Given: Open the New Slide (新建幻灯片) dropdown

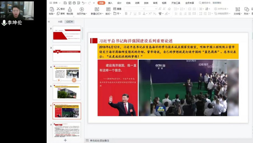Looking at the screenshot, I should pyautogui.click(x=97, y=14).
